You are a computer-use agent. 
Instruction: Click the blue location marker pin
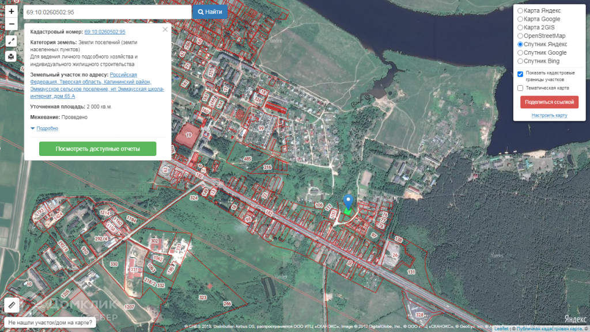(347, 202)
